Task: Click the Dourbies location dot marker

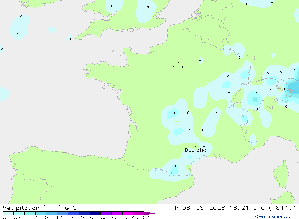Action: (x=196, y=146)
